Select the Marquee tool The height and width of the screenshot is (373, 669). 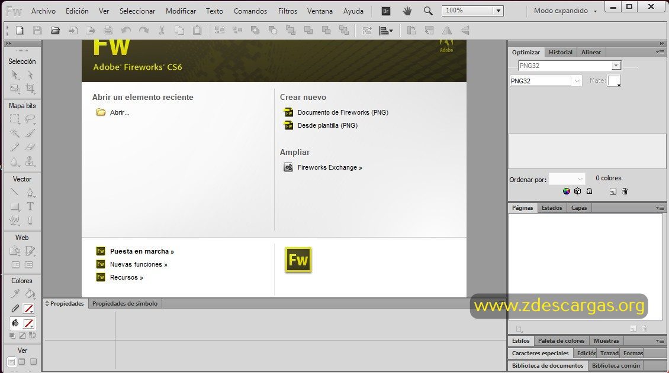pos(15,119)
